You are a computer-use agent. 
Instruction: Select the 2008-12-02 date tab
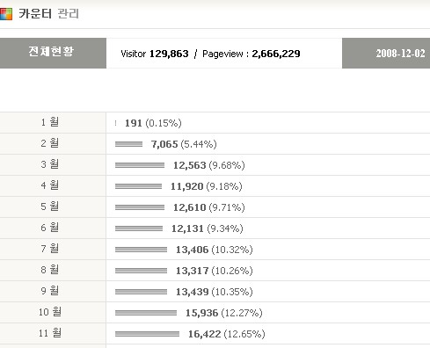[x=386, y=53]
